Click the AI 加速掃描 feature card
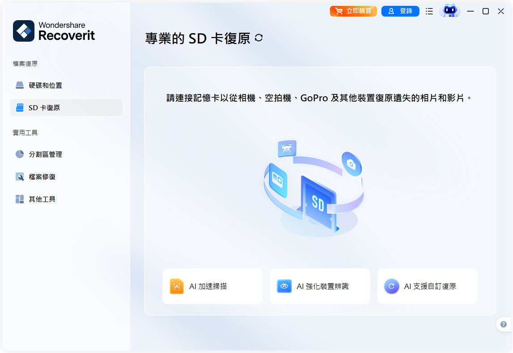513x353 pixels. coord(213,286)
